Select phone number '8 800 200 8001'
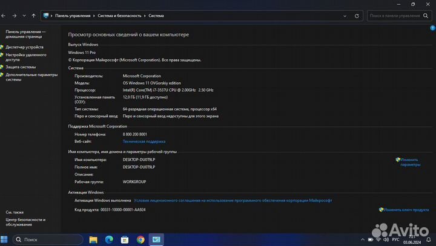 point(135,134)
